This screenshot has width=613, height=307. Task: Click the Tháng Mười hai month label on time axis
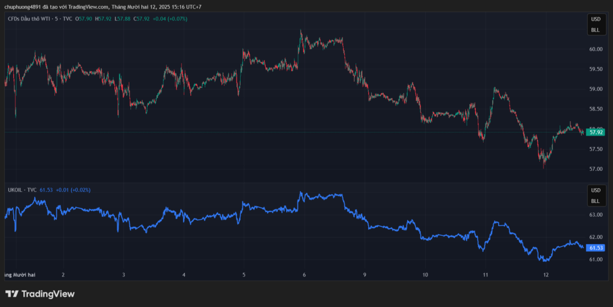(x=19, y=275)
